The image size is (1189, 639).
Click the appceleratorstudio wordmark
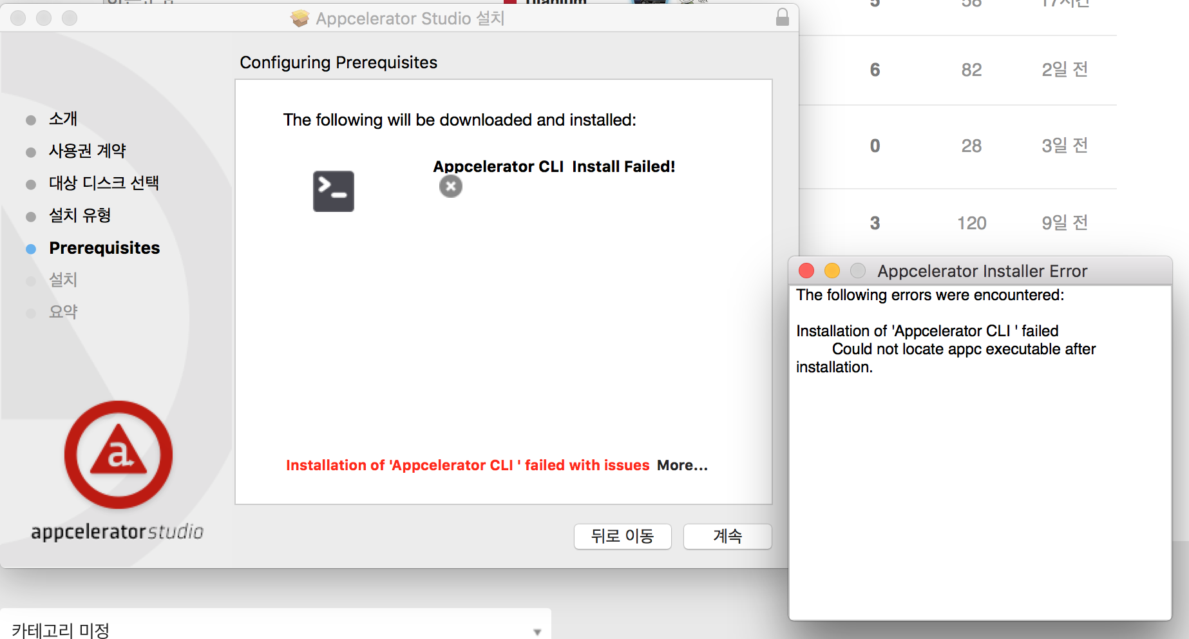point(117,531)
